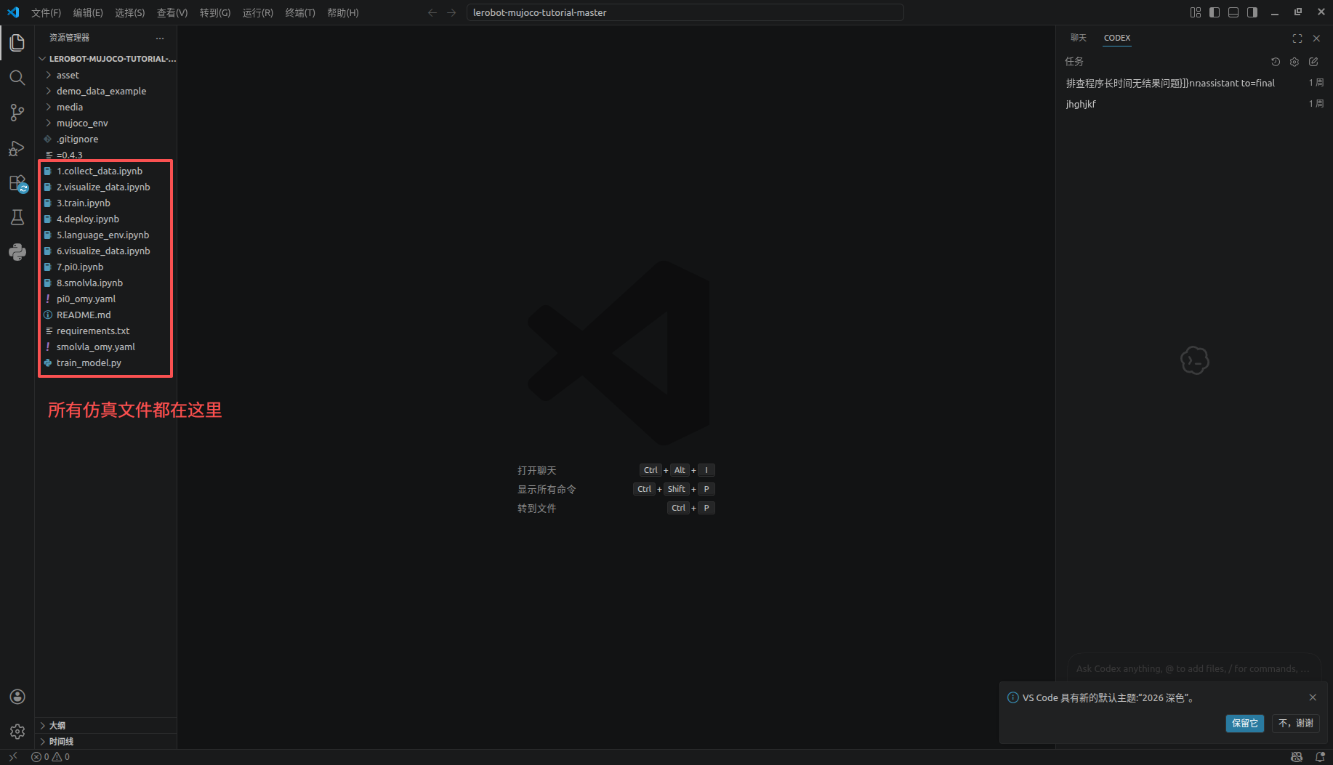
Task: Open notifications bell in status bar
Action: (x=1321, y=757)
